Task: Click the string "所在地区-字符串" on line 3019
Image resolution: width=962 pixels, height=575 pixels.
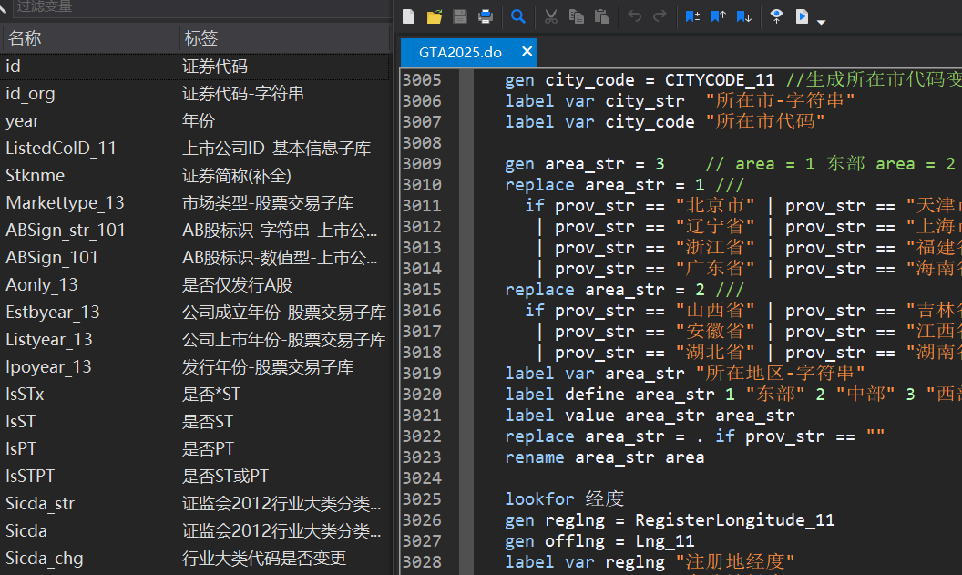Action: [780, 373]
